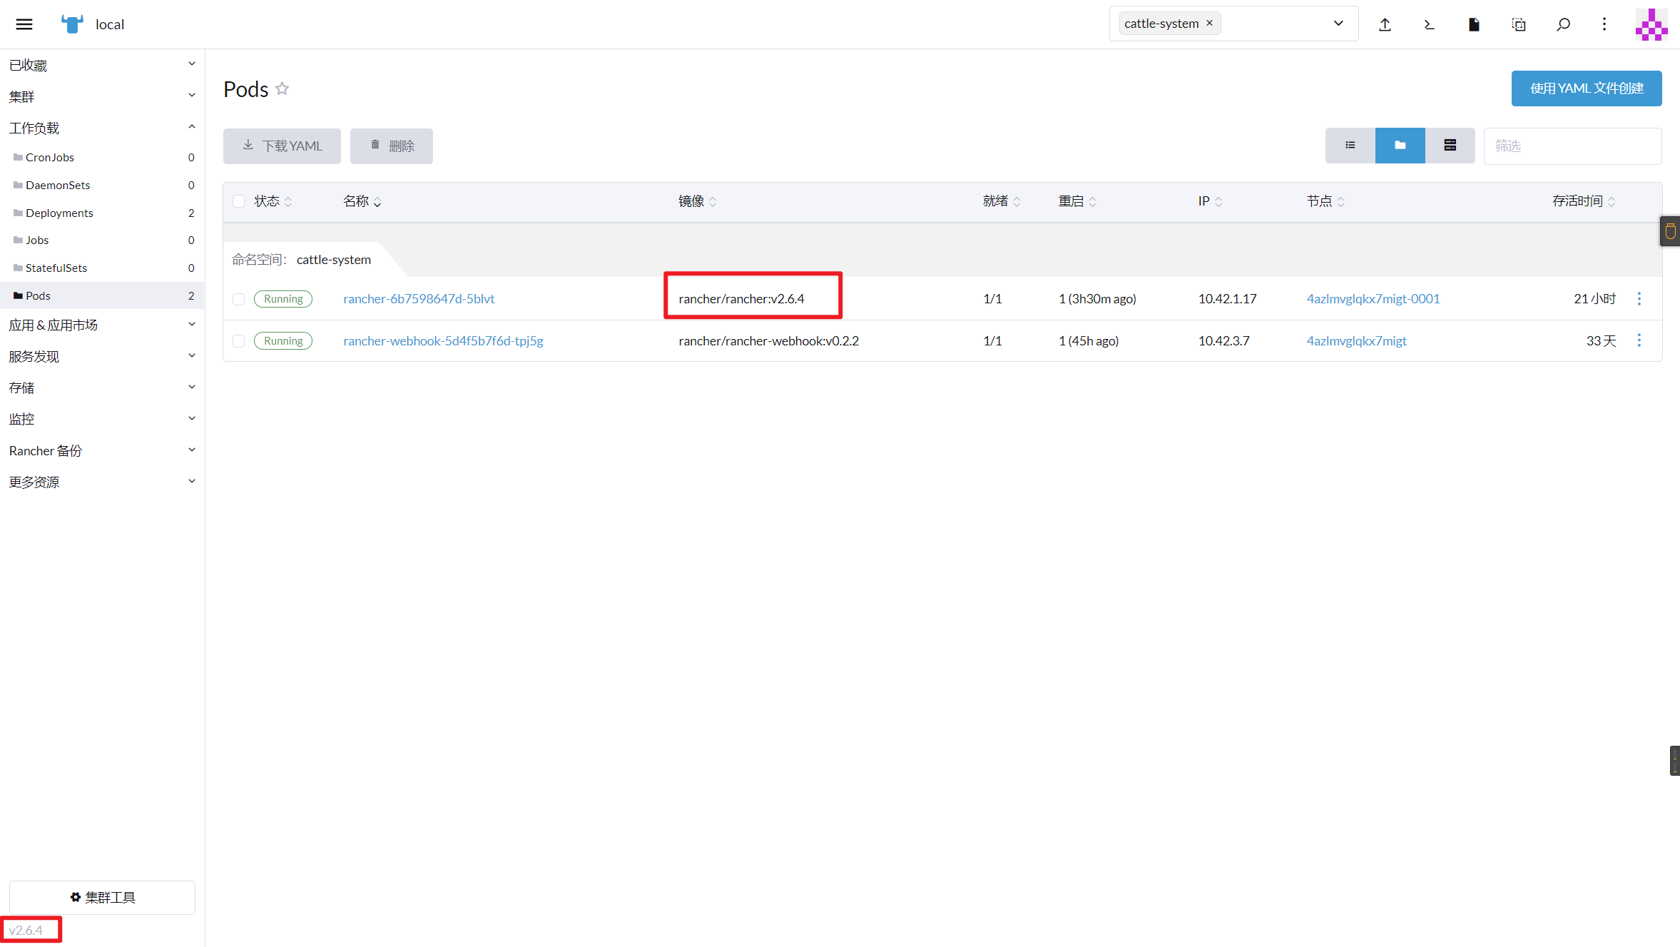Screen dimensions: 1680x947
Task: Click the v2.6.4 version link
Action: (26, 930)
